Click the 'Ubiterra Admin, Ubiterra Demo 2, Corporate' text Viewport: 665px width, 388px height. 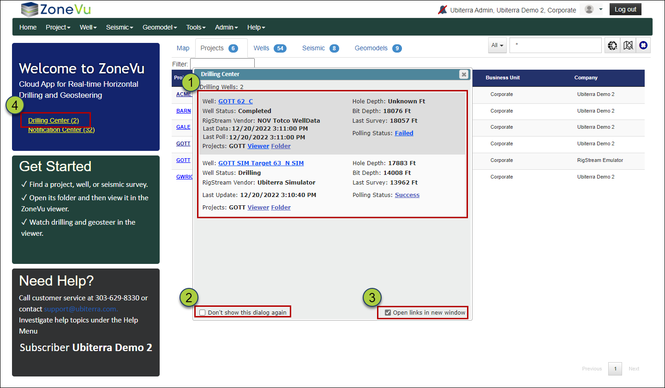513,10
